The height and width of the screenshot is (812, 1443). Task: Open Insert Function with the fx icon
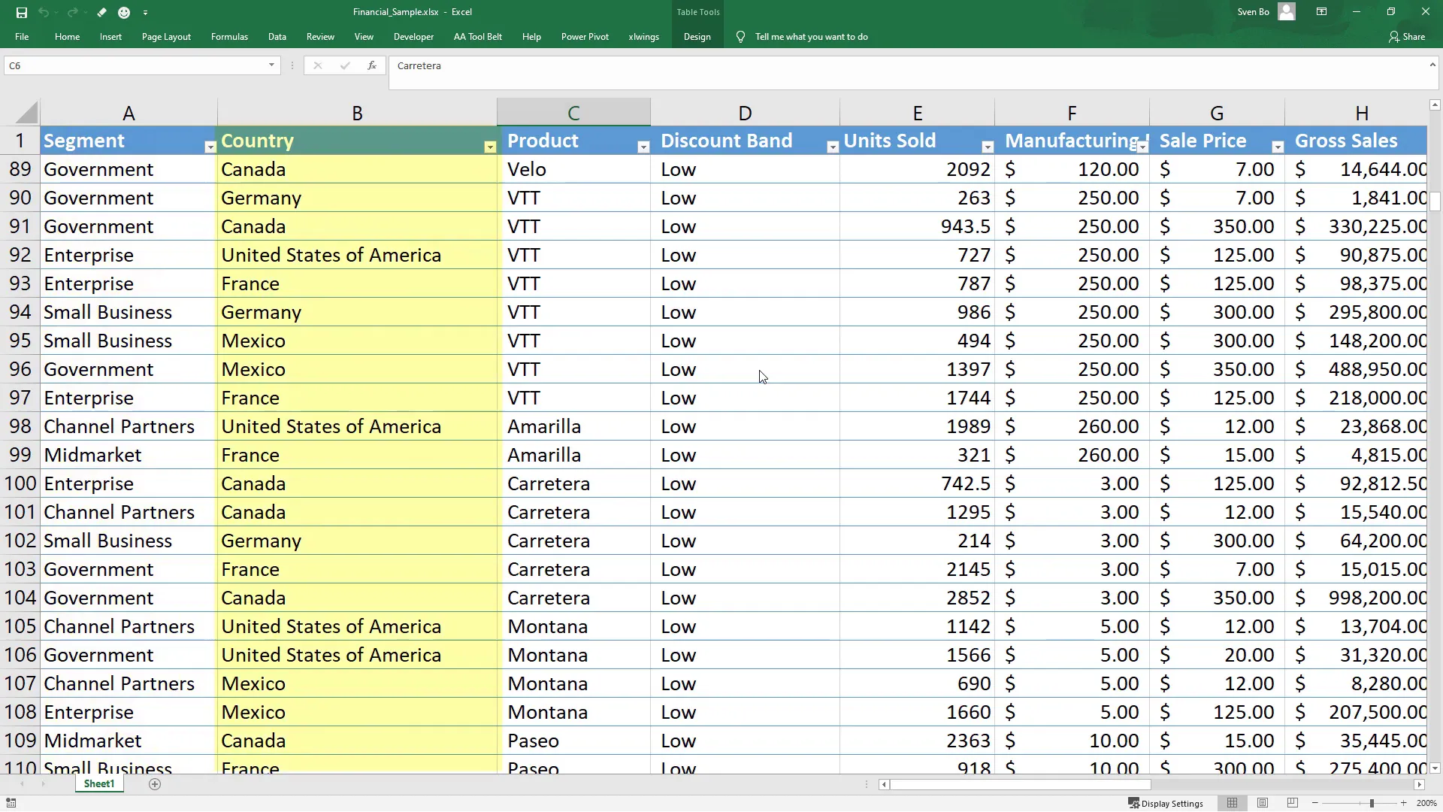pyautogui.click(x=372, y=65)
